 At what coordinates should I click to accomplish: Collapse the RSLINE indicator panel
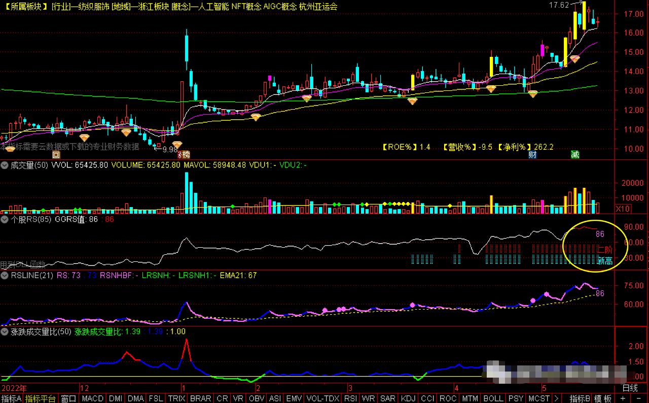coord(5,276)
